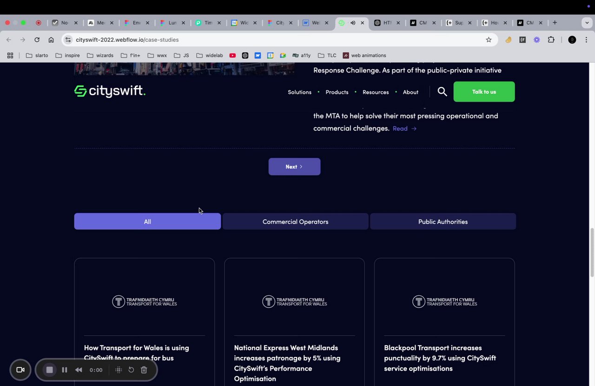This screenshot has height=386, width=595.
Task: Open the wwx bookmarks folder
Action: point(157,55)
